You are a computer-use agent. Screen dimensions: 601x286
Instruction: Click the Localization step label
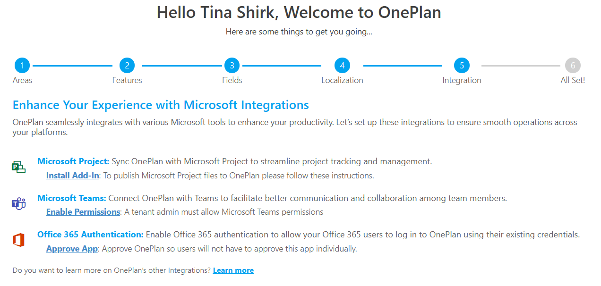click(x=342, y=80)
